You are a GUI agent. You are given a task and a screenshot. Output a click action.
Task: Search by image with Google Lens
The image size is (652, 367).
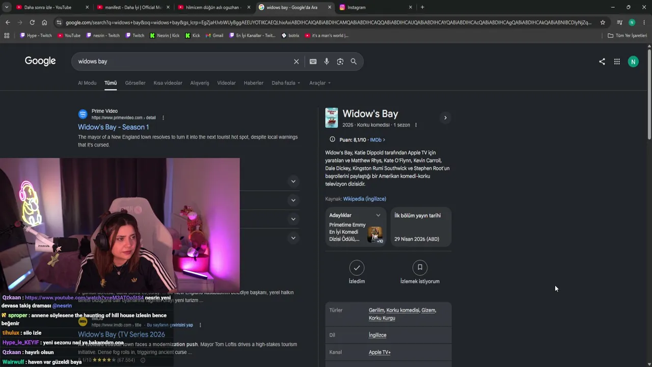click(340, 62)
